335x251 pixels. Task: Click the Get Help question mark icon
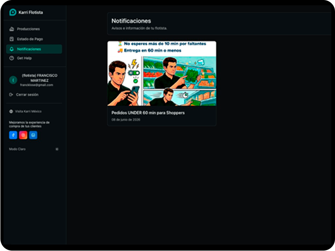(12, 58)
